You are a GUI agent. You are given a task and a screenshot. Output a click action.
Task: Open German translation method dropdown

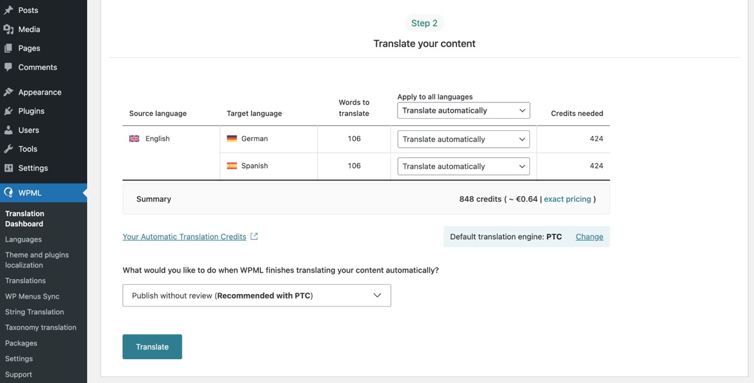(x=464, y=139)
